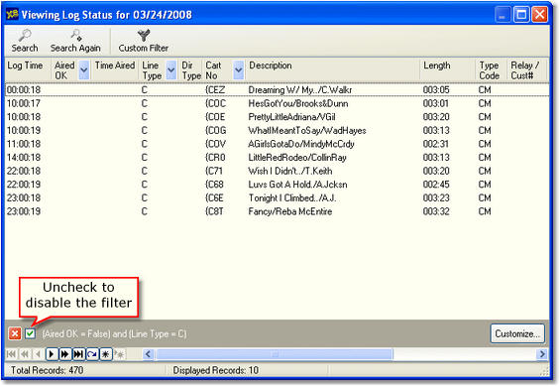
Task: Select row Wish I Didn't../T.Keith
Action: (278, 171)
